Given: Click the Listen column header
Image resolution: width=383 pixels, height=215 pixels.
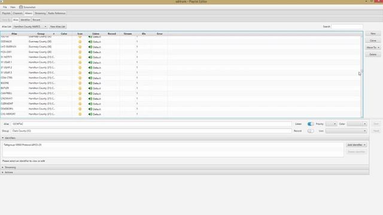Looking at the screenshot, I should coord(96,33).
